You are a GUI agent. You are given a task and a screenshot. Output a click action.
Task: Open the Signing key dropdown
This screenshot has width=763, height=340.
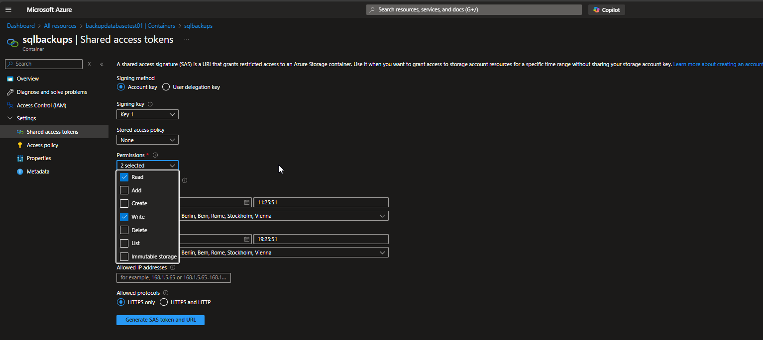click(147, 115)
